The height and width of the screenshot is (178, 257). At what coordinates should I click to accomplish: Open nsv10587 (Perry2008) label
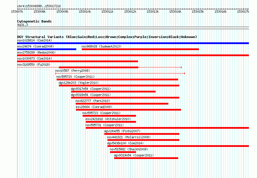coord(72,71)
